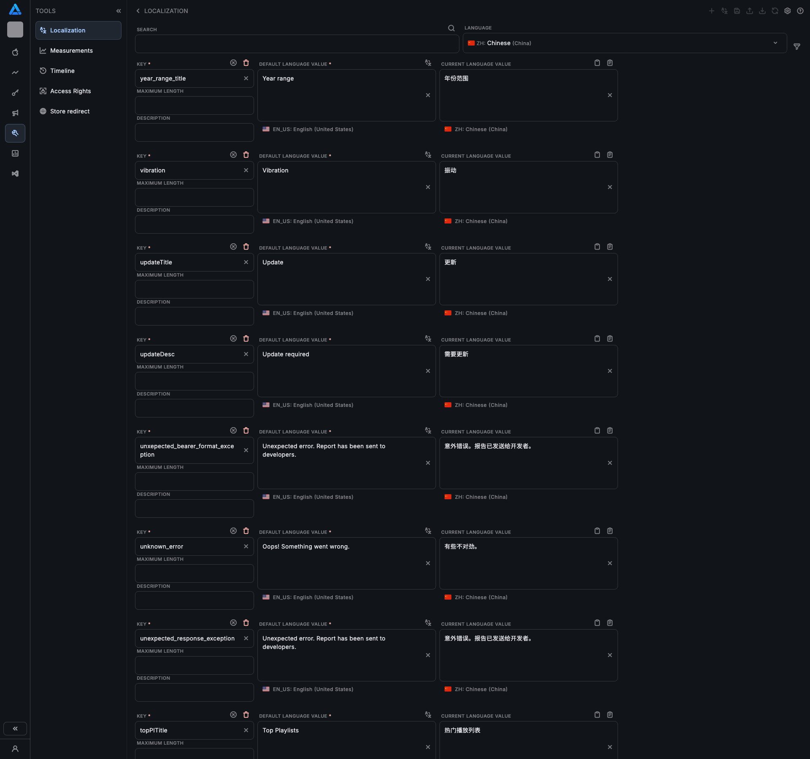Click the upload icon in top toolbar
This screenshot has height=759, width=810.
pos(749,11)
